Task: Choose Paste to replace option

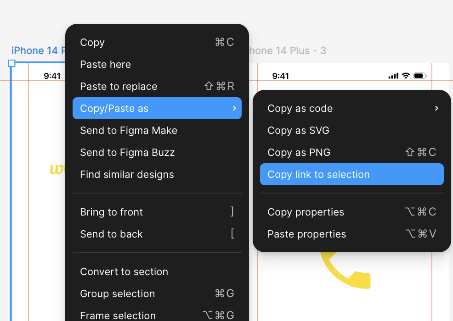Action: pos(156,87)
